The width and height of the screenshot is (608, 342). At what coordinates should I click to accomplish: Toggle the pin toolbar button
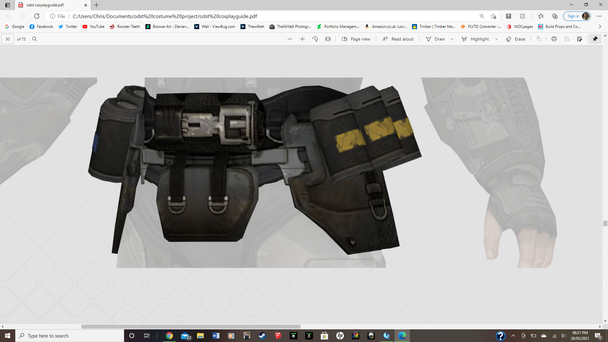coord(595,39)
